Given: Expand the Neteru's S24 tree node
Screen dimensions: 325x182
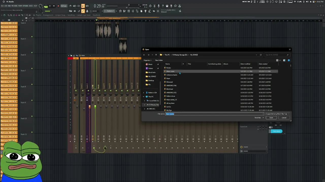Looking at the screenshot, I should point(143,93).
